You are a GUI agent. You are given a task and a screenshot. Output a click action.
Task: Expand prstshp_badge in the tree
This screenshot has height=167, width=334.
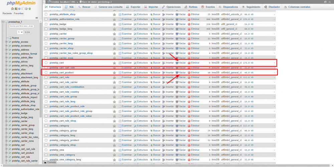(6, 113)
